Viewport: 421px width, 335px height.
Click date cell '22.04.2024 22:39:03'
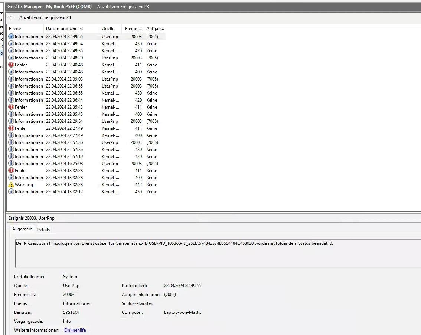65,79
